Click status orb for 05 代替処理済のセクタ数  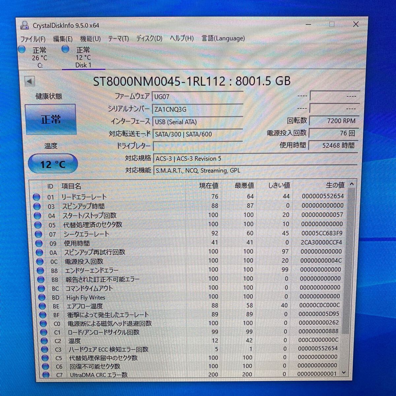click(x=38, y=225)
